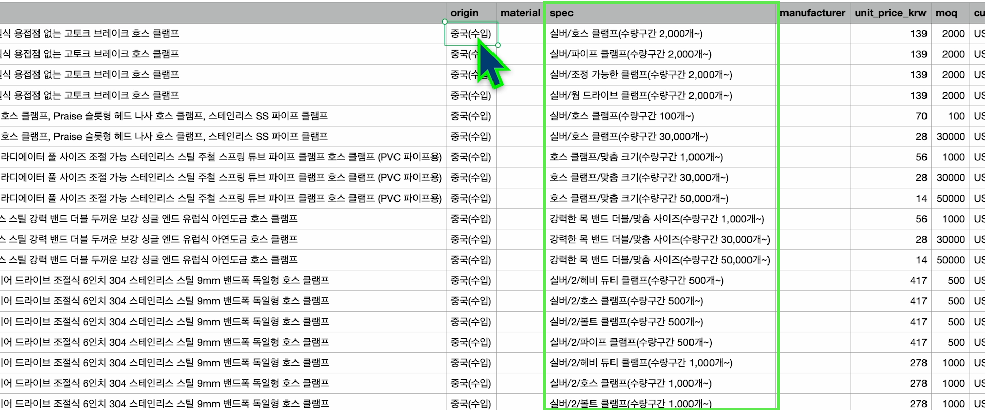The width and height of the screenshot is (985, 410).
Task: Click moq 1000 in "실버/2/헤비 듀티 클램프(수량구간 1,000개~)" row
Action: point(950,363)
